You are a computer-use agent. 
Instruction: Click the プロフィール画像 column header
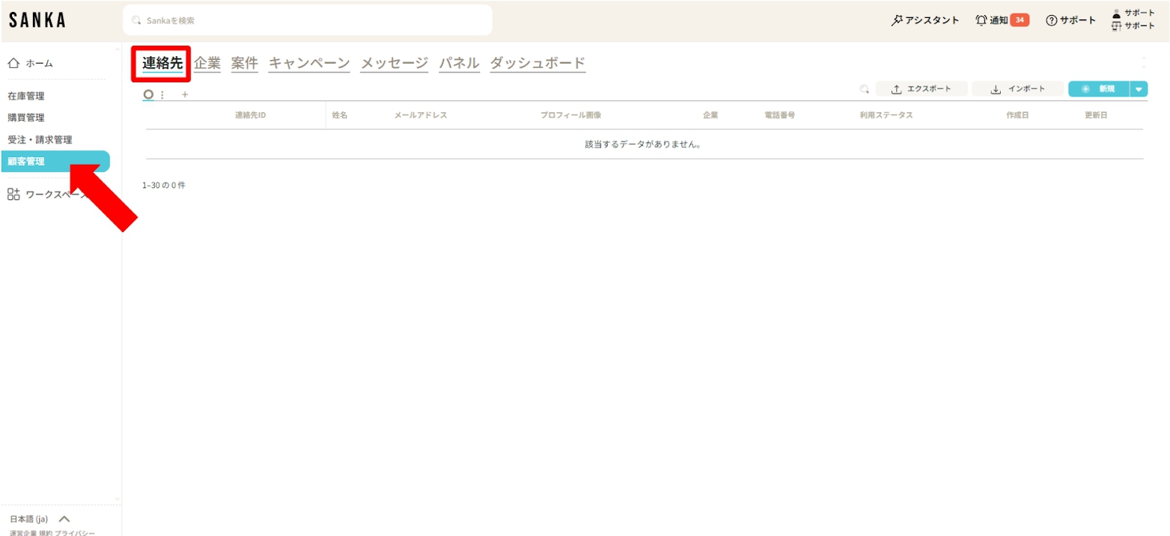(x=571, y=115)
